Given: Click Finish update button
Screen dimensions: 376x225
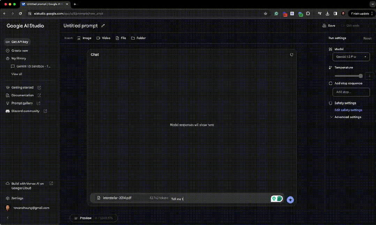Looking at the screenshot, I should click(361, 14).
